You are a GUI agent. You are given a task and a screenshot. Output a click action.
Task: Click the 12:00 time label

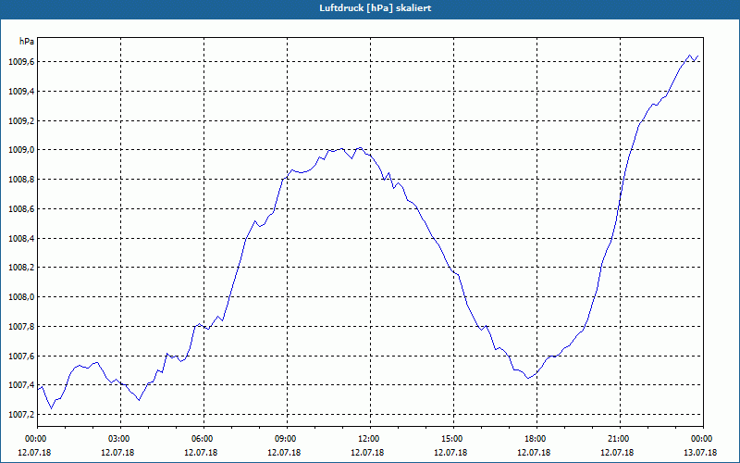[370, 439]
